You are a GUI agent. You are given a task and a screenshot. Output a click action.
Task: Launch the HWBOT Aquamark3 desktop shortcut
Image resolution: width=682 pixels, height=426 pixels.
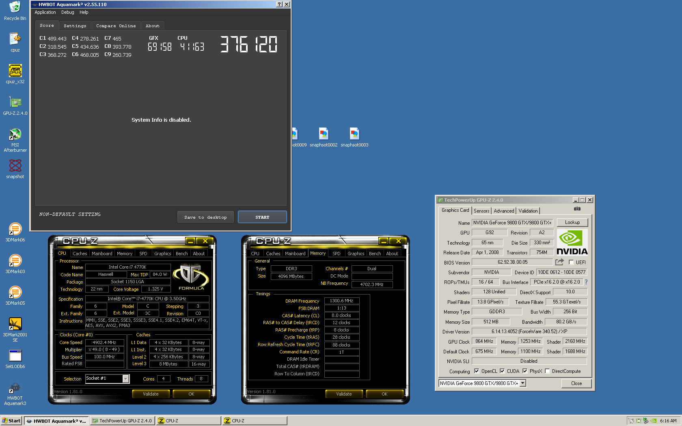15,393
